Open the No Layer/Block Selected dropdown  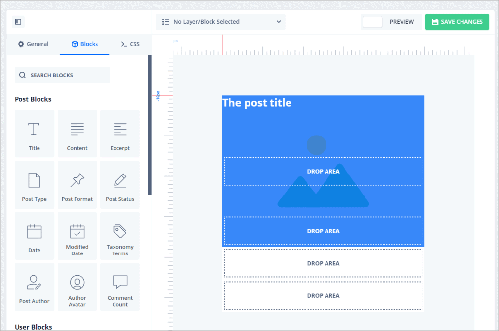coord(221,22)
